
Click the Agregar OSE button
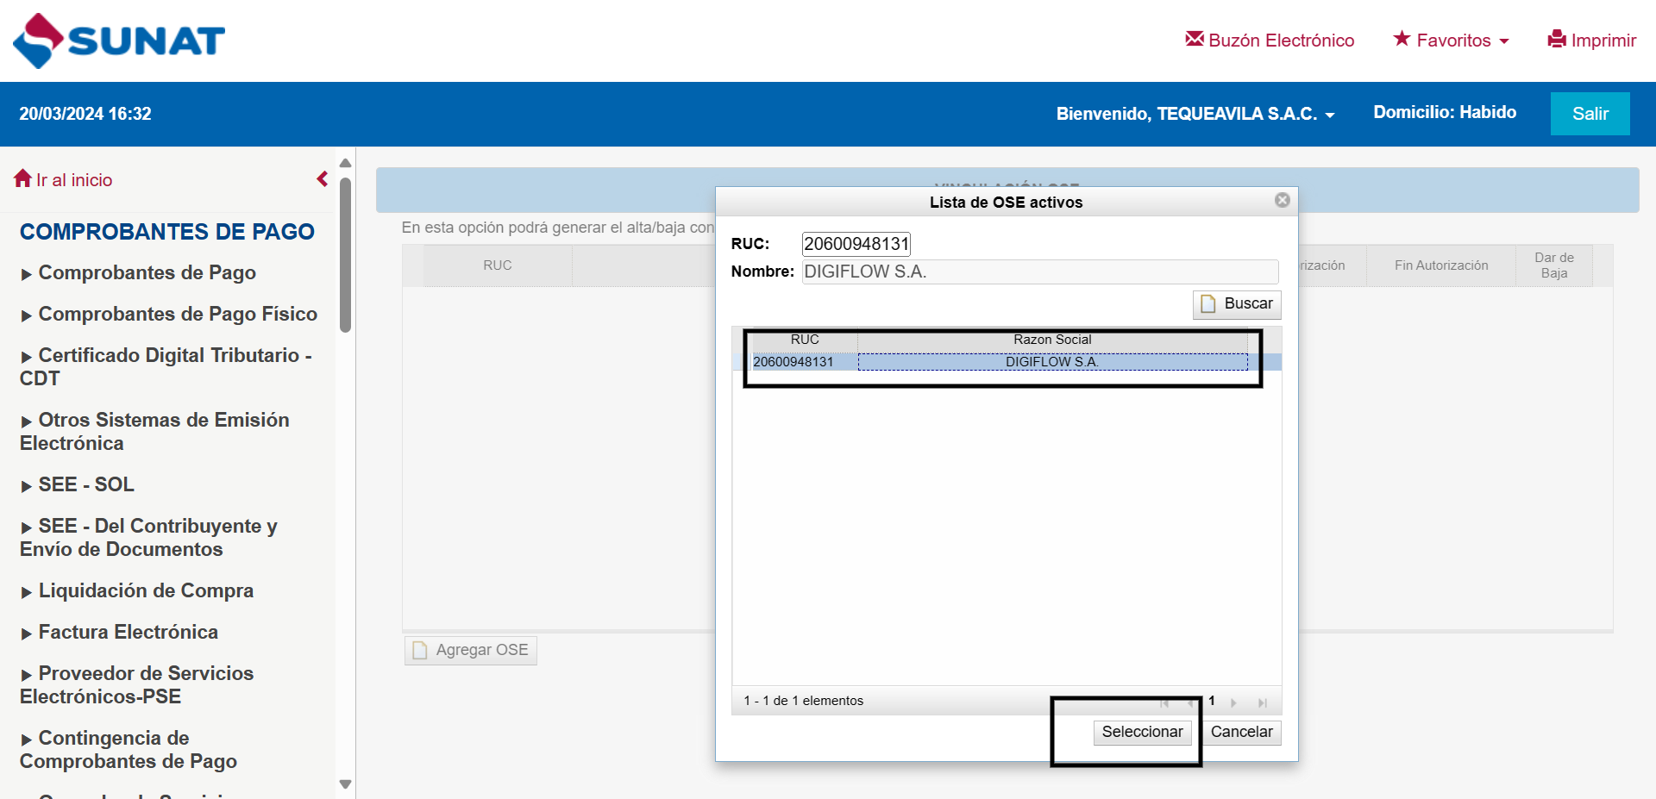click(471, 651)
